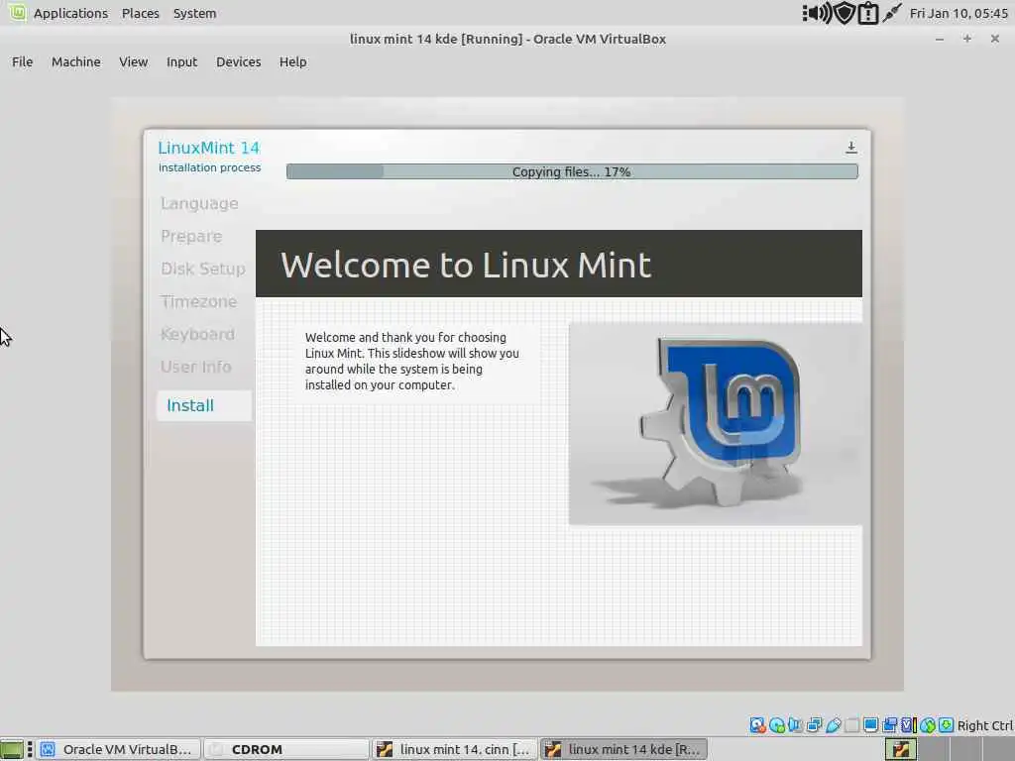The width and height of the screenshot is (1015, 761).
Task: Click the recording status icon
Action: 890,725
